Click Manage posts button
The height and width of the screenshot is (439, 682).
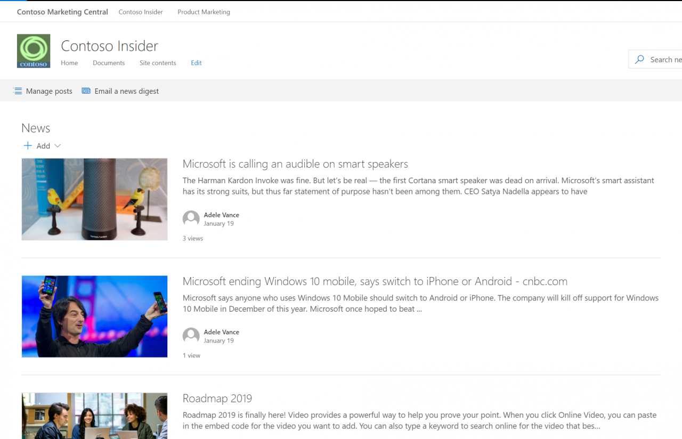coord(43,91)
